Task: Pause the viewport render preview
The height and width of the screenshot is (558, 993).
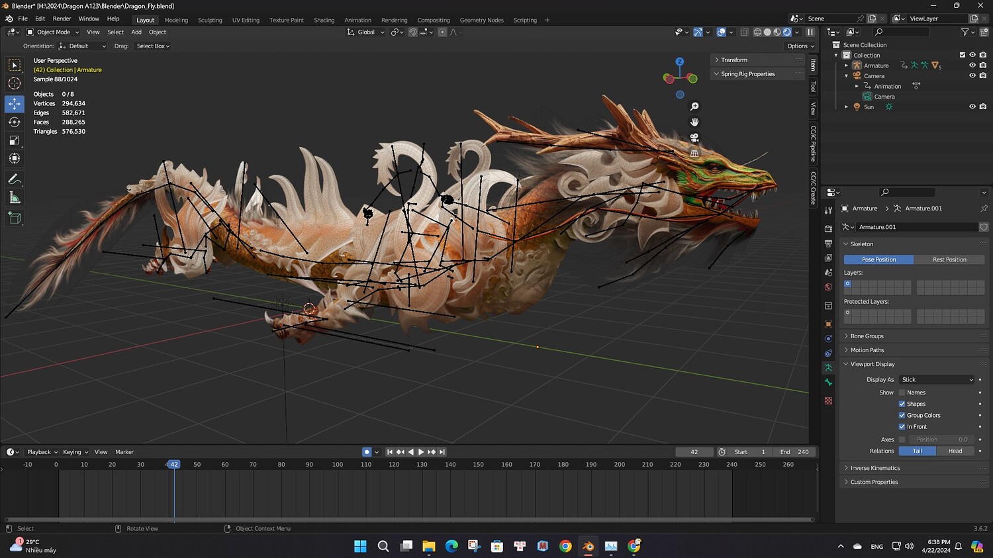Action: tap(810, 32)
